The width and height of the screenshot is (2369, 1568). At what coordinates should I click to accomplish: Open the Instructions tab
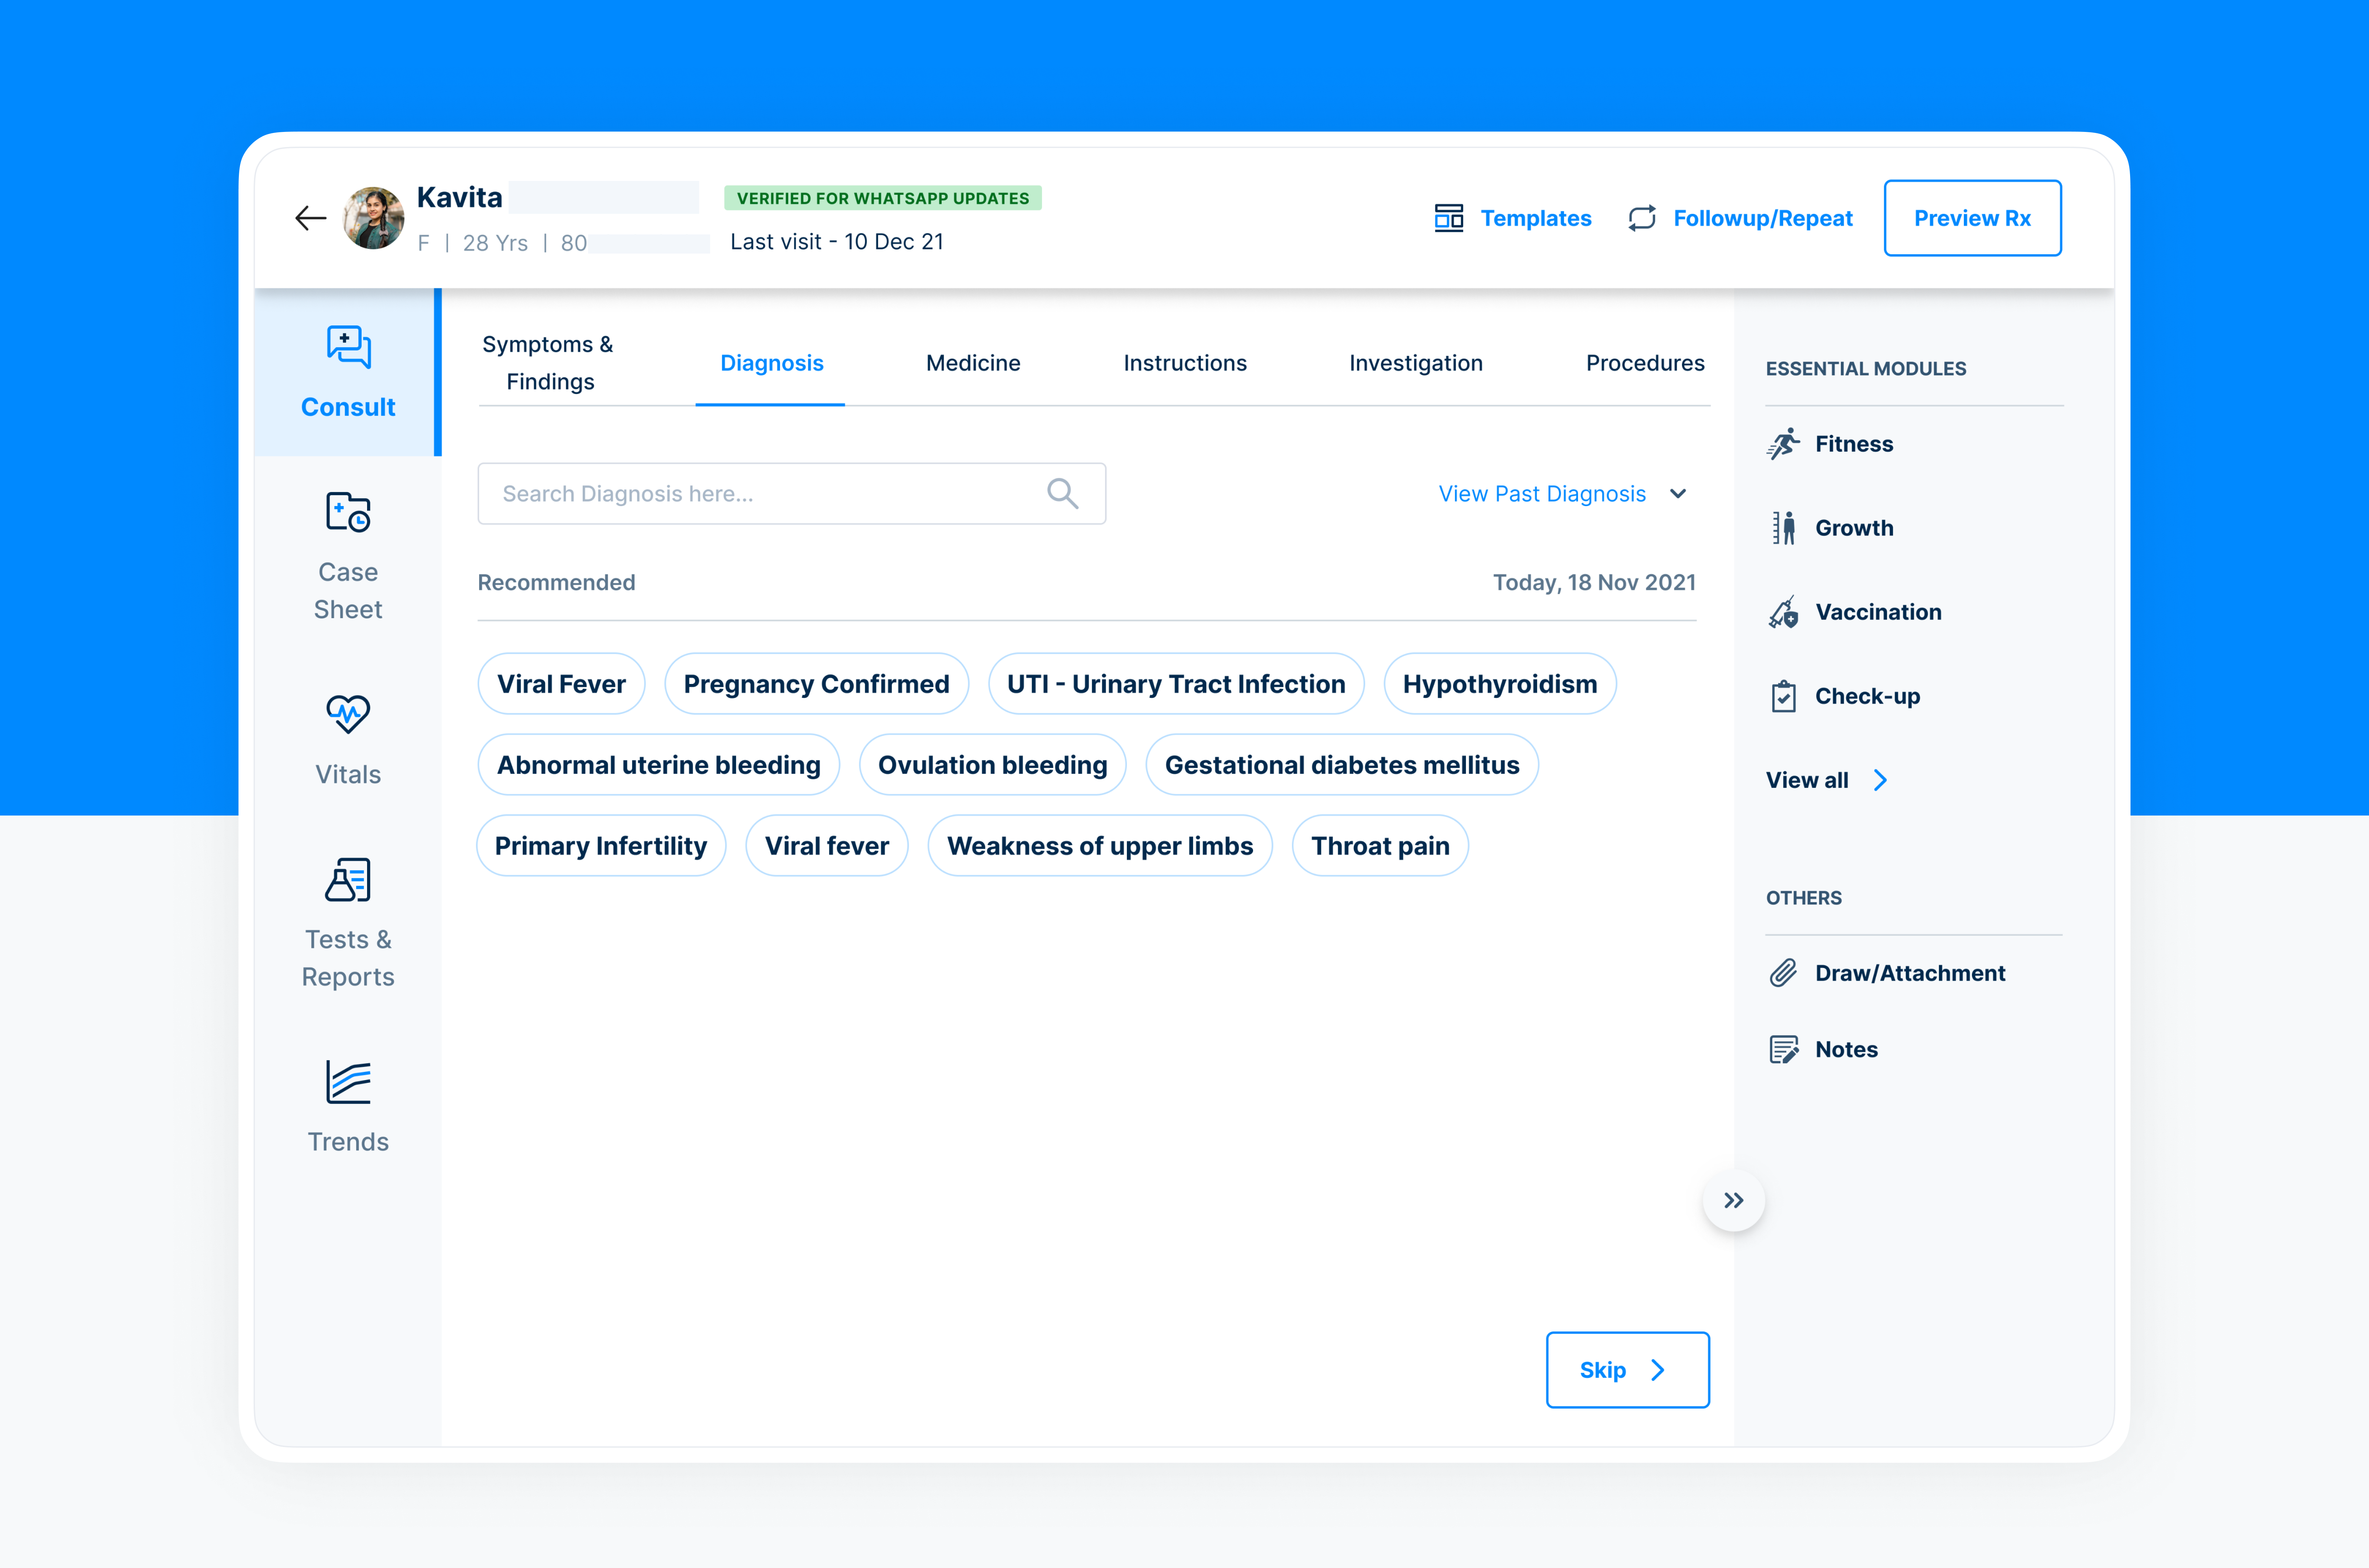point(1185,363)
